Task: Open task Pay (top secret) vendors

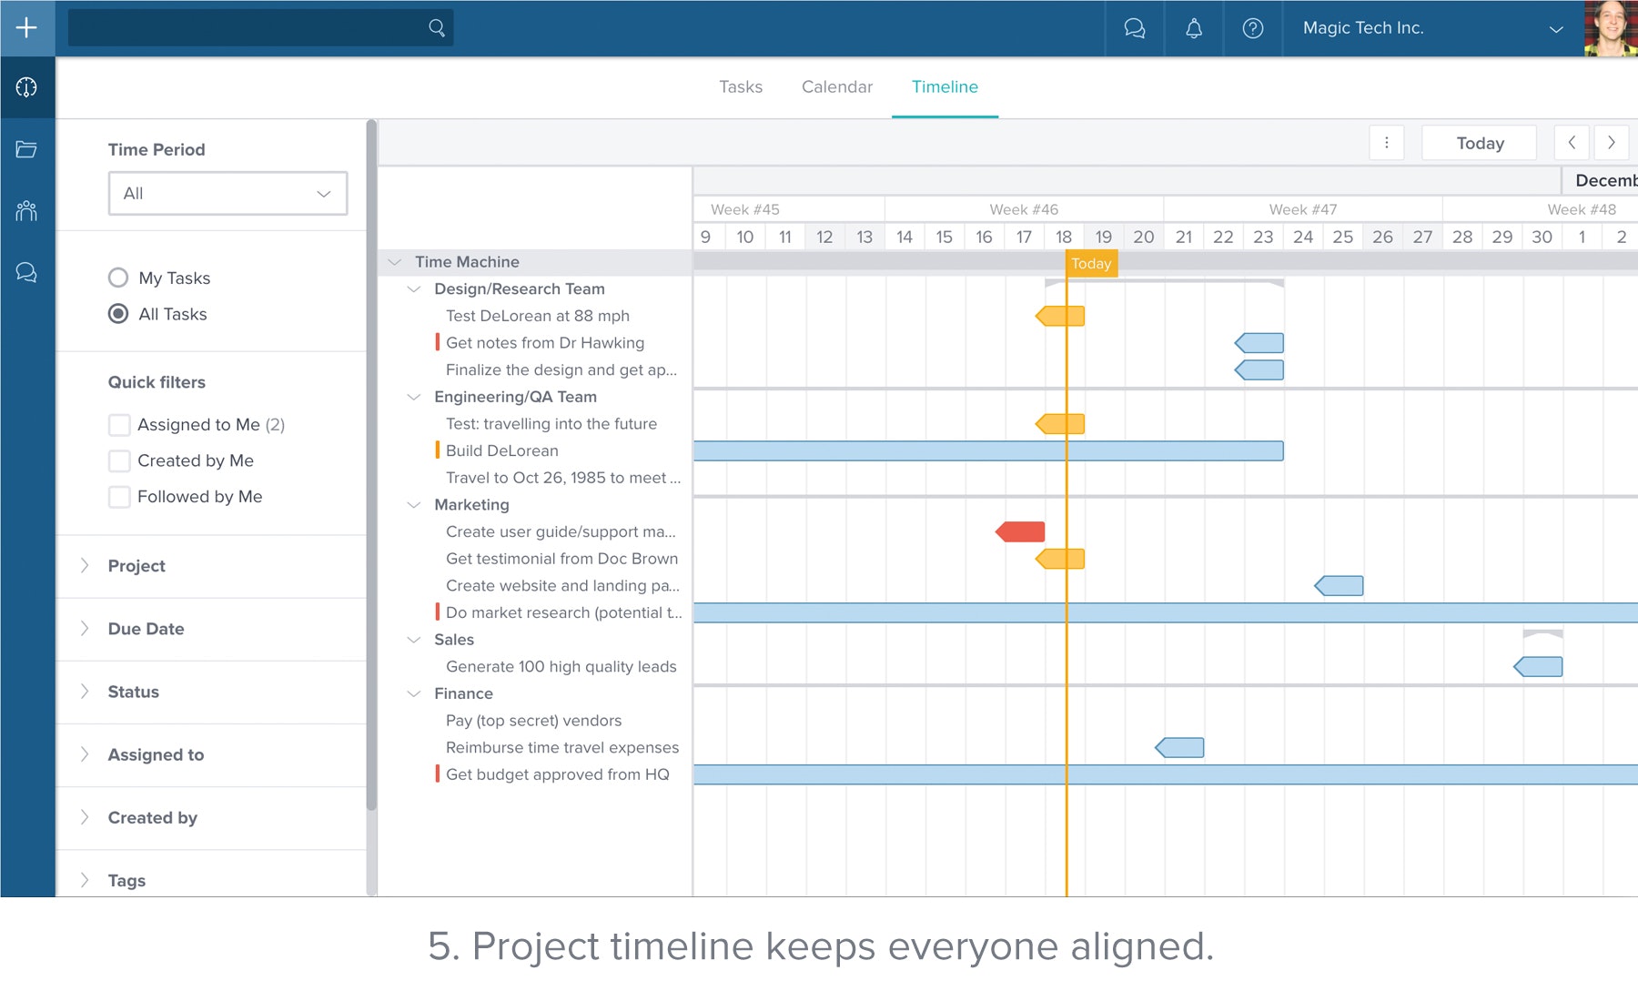Action: [533, 721]
